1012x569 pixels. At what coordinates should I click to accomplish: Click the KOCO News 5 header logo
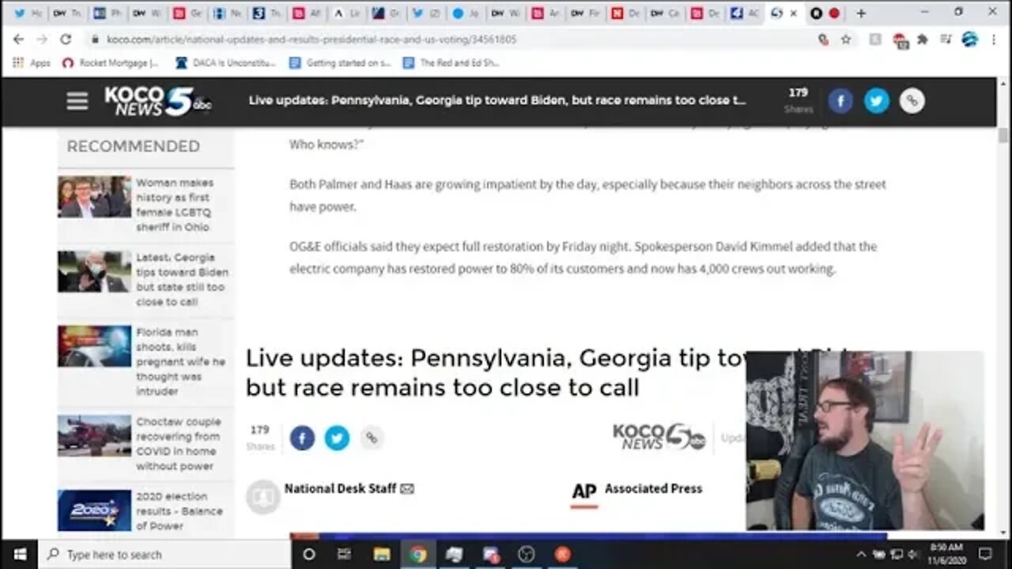pos(158,101)
